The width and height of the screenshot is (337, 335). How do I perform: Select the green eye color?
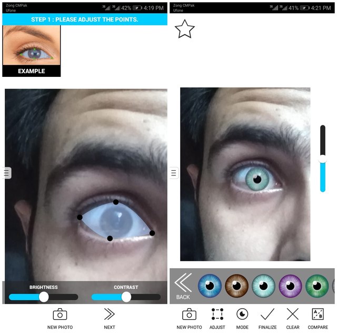tap(317, 285)
